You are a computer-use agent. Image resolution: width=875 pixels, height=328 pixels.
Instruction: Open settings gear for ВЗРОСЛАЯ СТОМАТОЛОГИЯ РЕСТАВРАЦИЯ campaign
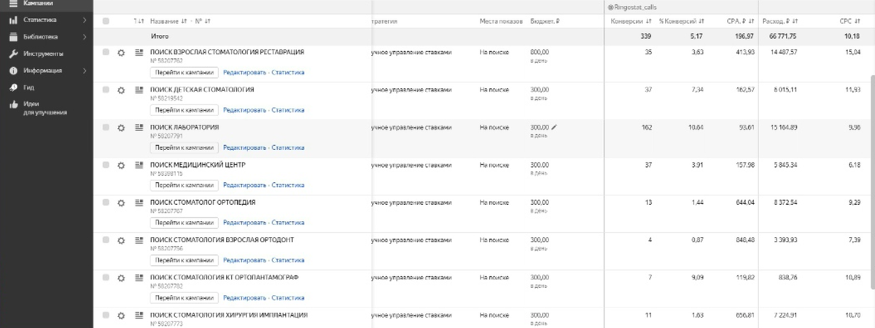[122, 52]
